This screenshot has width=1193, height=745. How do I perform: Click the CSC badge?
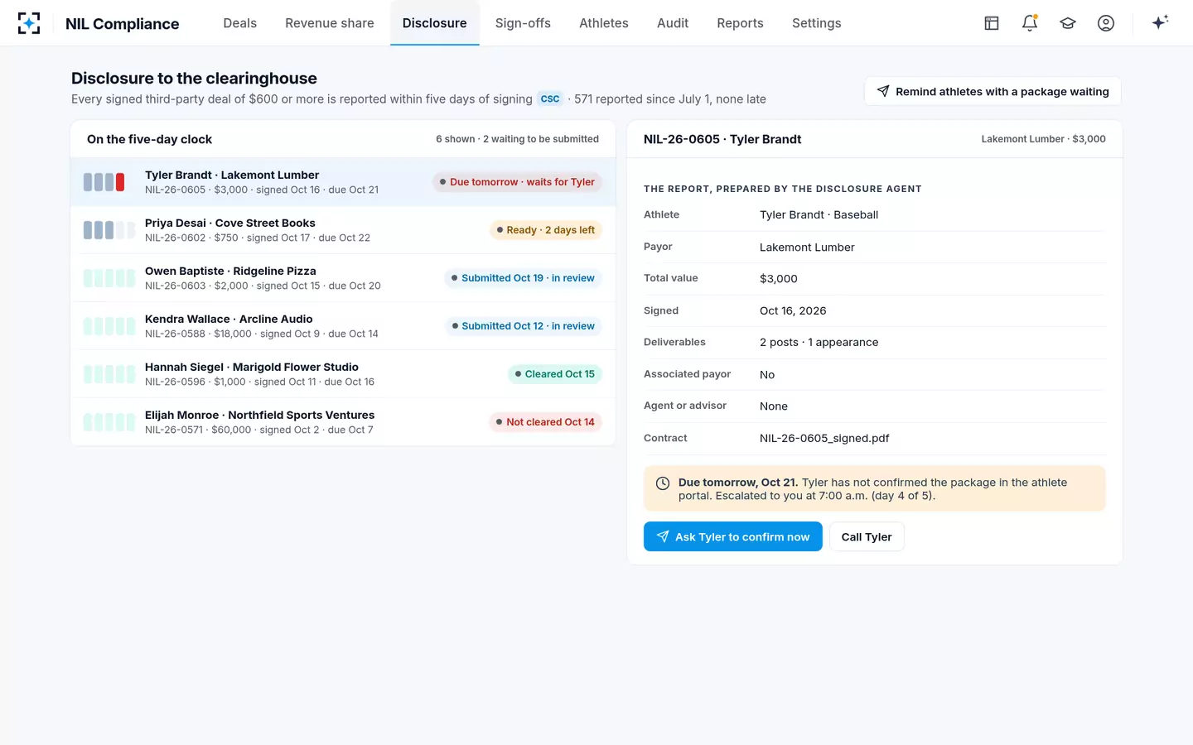coord(550,99)
